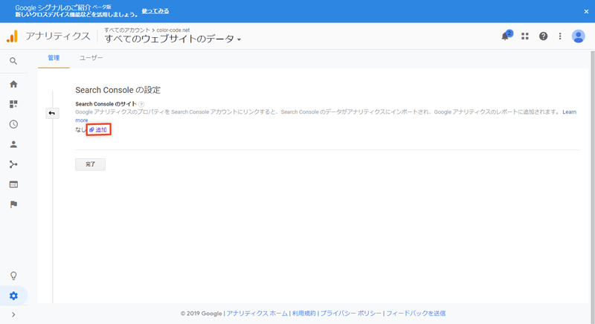Click the 追加 link to add site
This screenshot has width=595, height=324.
point(98,129)
